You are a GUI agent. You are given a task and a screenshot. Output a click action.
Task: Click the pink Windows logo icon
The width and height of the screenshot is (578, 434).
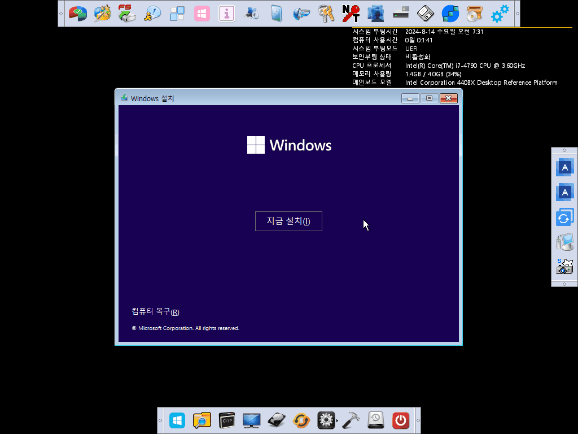click(202, 14)
